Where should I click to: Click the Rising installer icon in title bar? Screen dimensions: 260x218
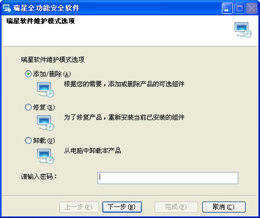[x=6, y=8]
